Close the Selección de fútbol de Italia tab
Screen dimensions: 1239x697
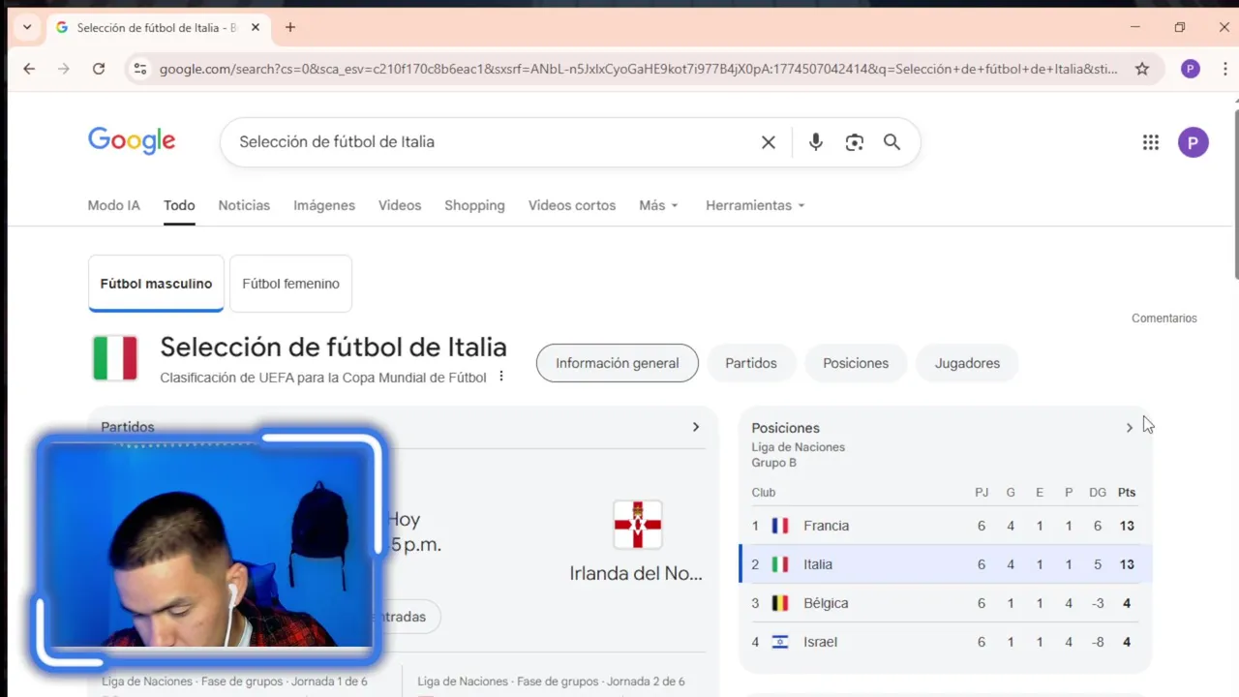[x=256, y=27]
